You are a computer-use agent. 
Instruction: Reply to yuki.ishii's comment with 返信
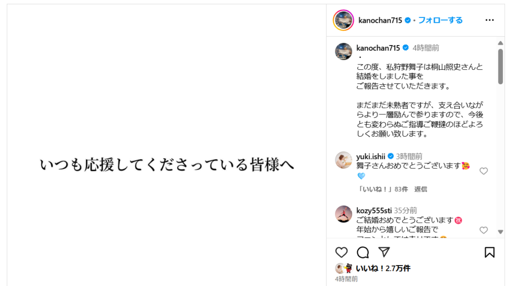click(x=421, y=189)
